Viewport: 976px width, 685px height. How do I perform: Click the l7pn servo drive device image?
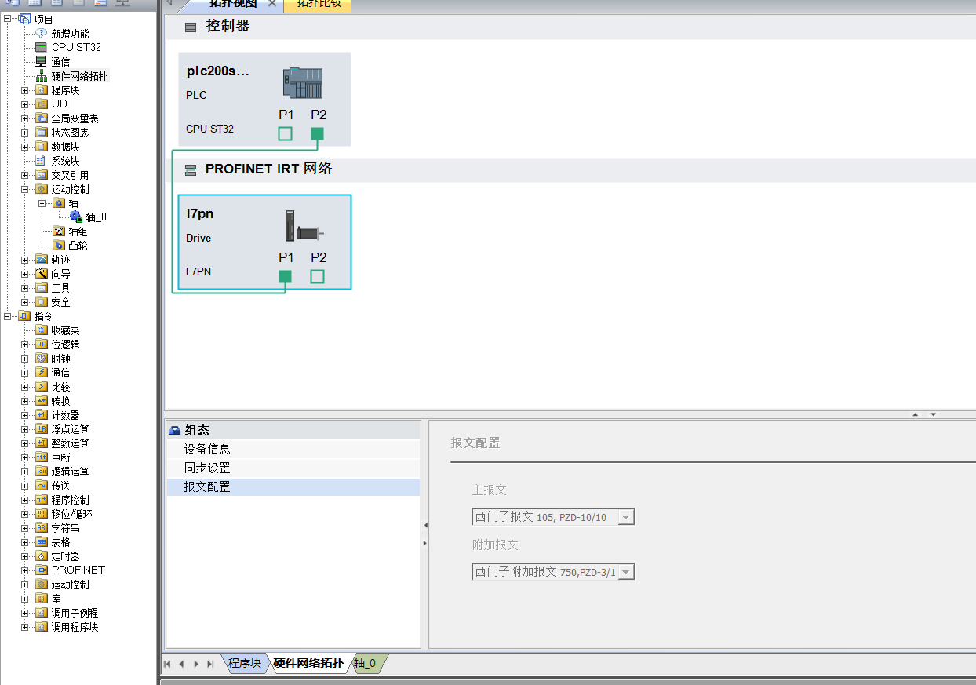pos(304,226)
